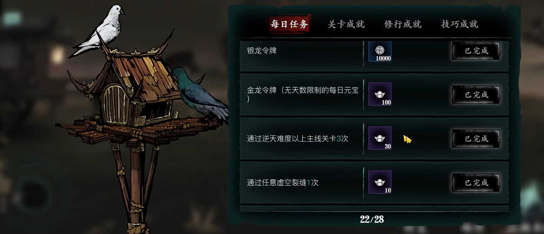Image resolution: width=544 pixels, height=234 pixels.
Task: Click the 22/28 progress counter
Action: 372,219
